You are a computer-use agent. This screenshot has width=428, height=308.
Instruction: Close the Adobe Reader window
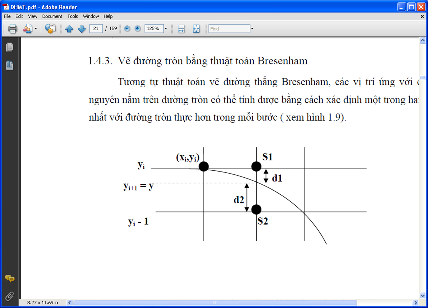click(421, 7)
